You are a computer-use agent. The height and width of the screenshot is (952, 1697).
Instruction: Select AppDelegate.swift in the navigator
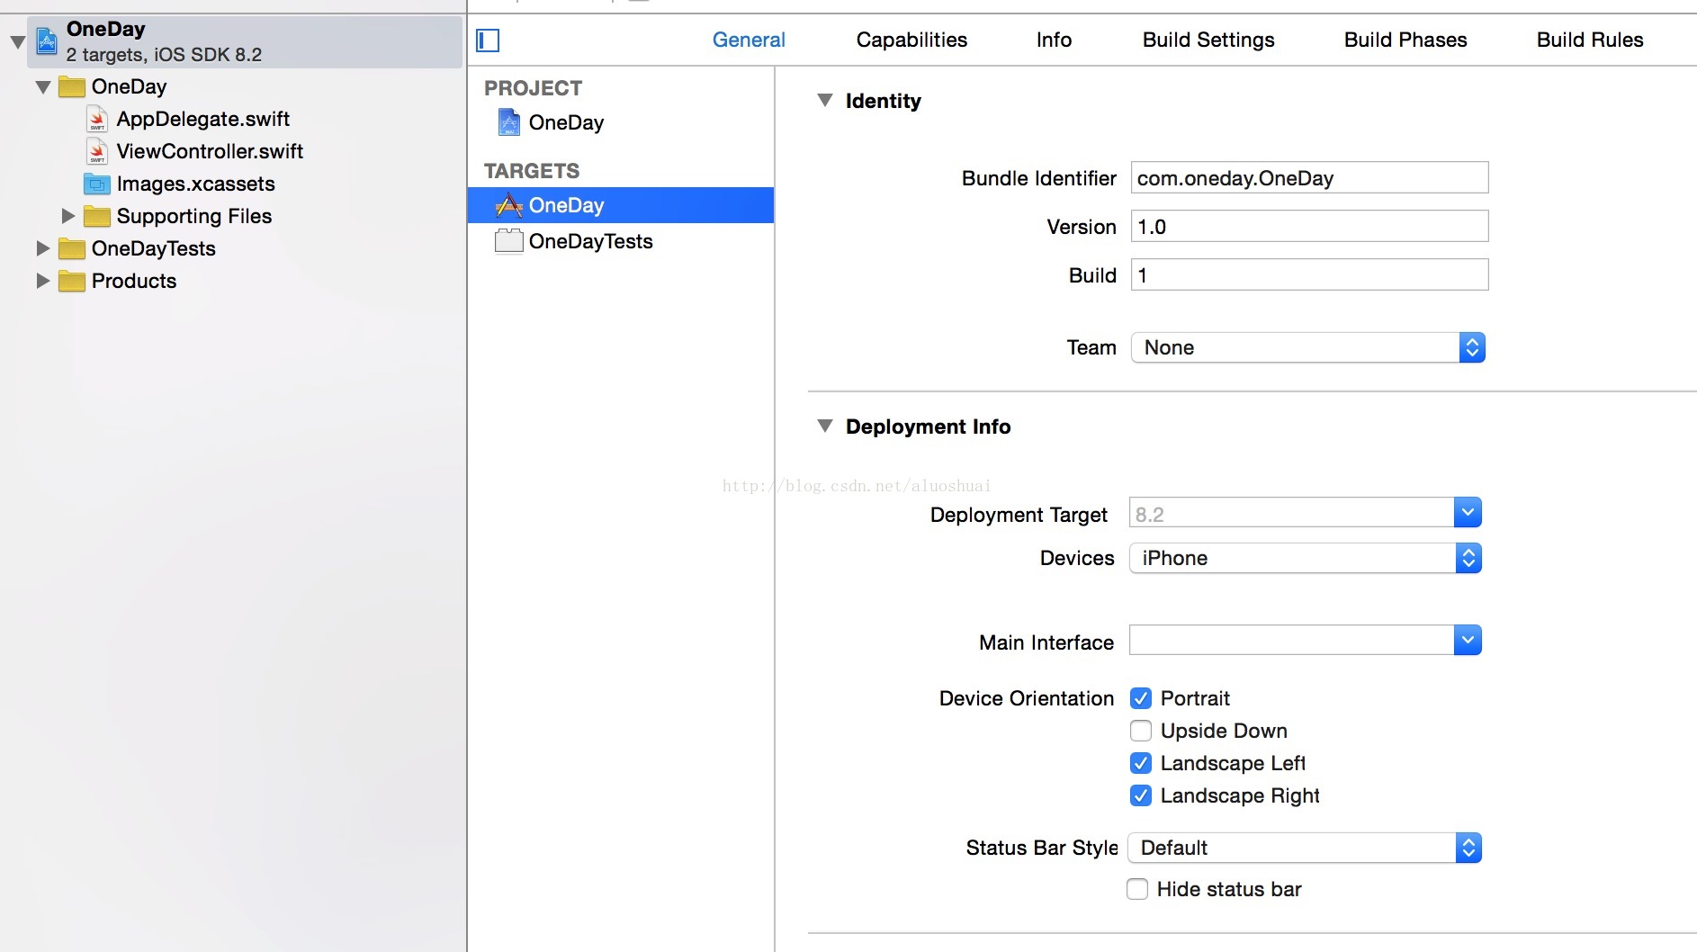203,119
